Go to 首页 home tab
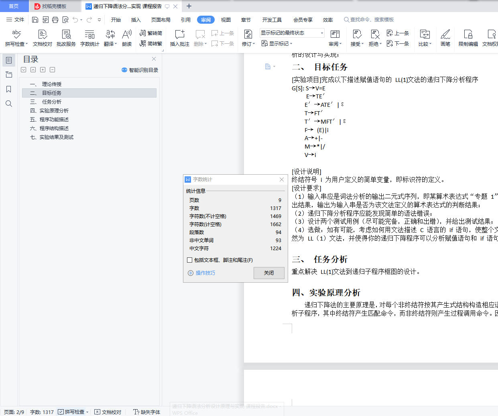Viewport: 498px width, 416px height. click(x=14, y=6)
